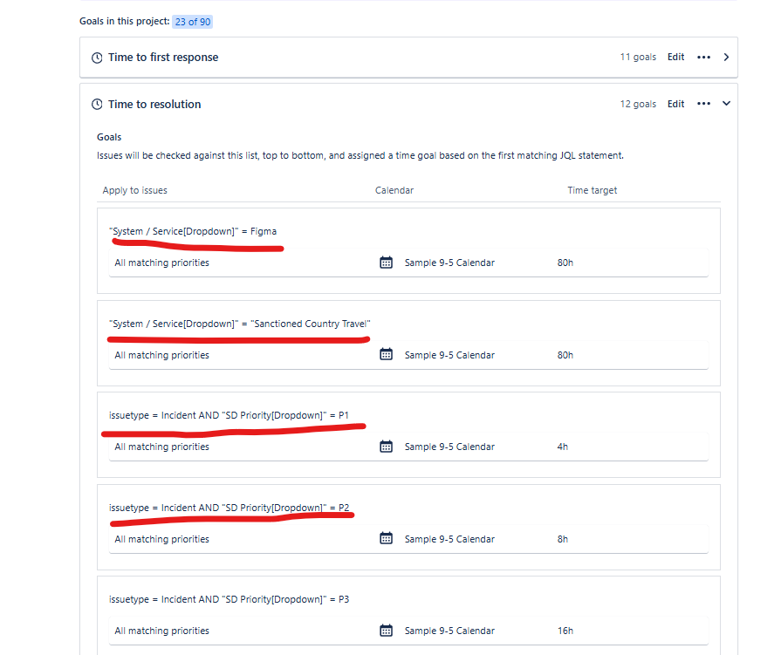
Task: Click the clock icon beside Time to resolution
Action: [97, 104]
